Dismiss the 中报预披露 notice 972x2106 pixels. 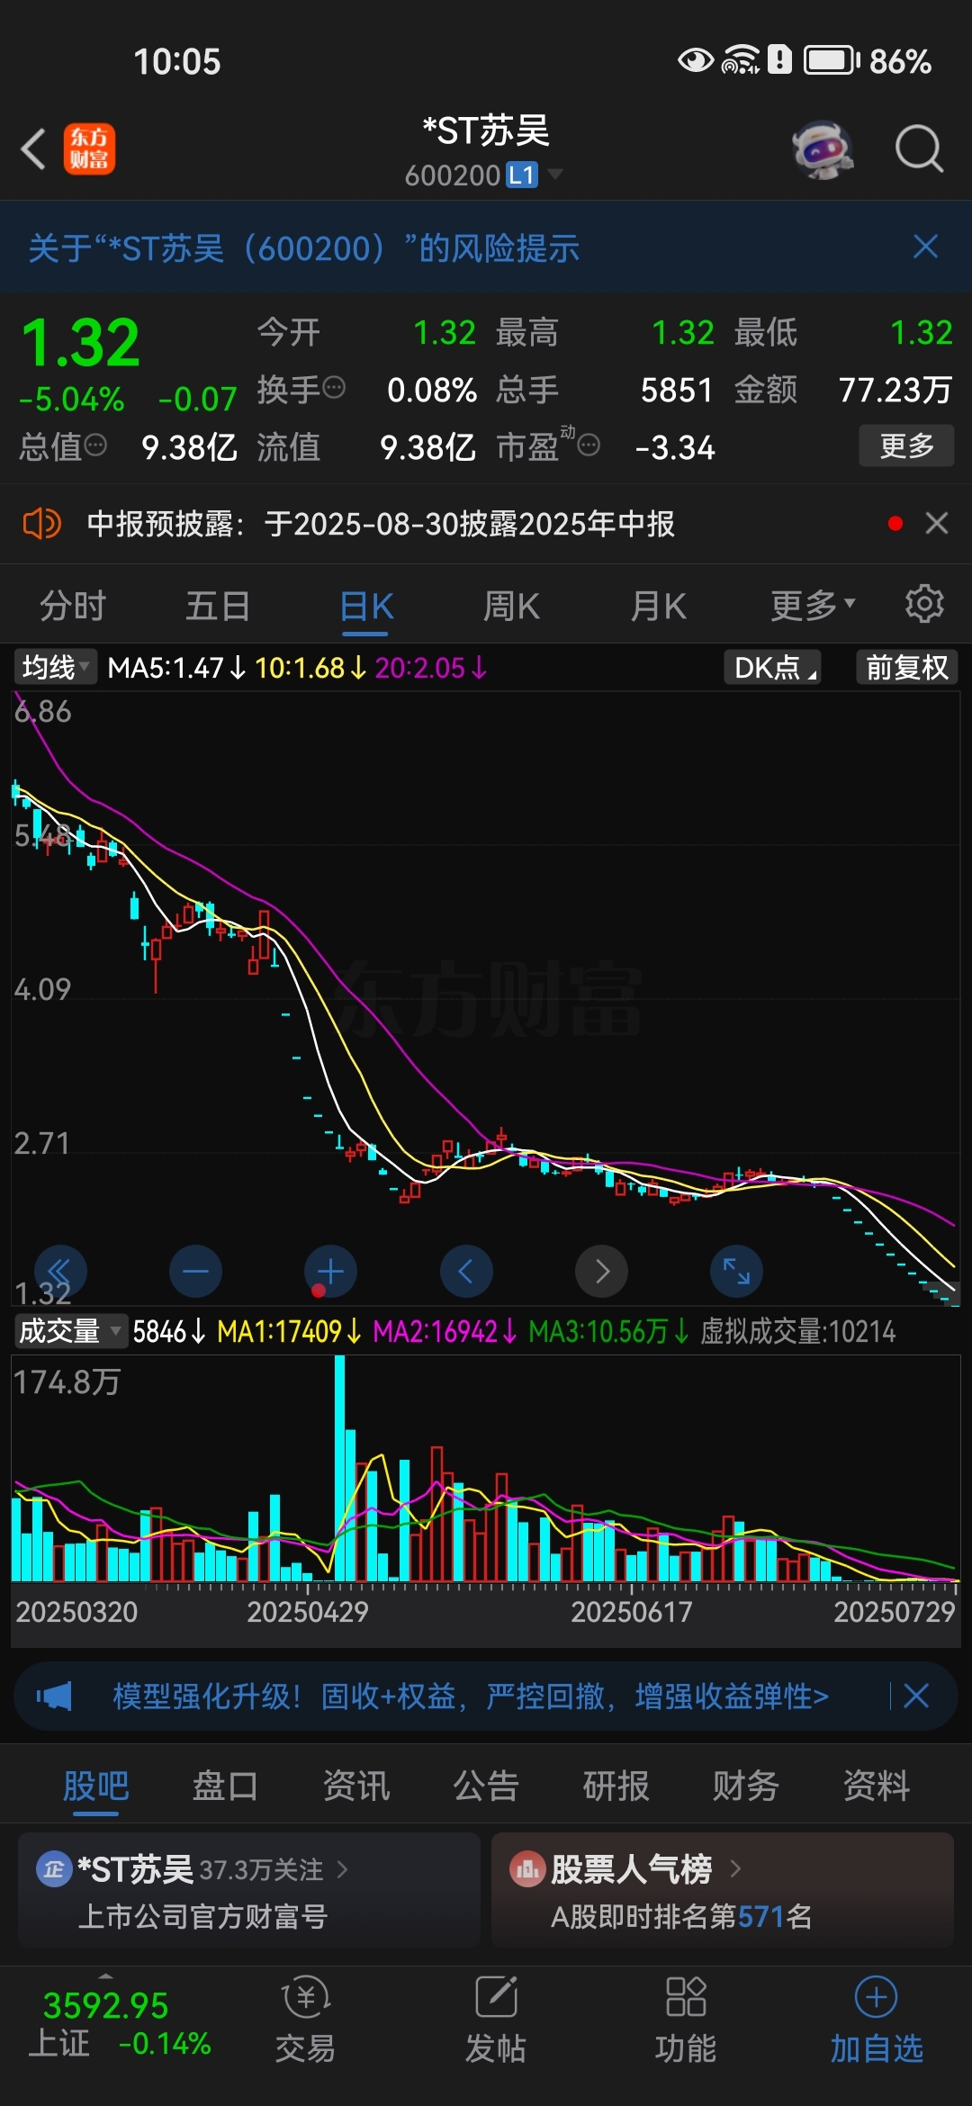coord(937,523)
